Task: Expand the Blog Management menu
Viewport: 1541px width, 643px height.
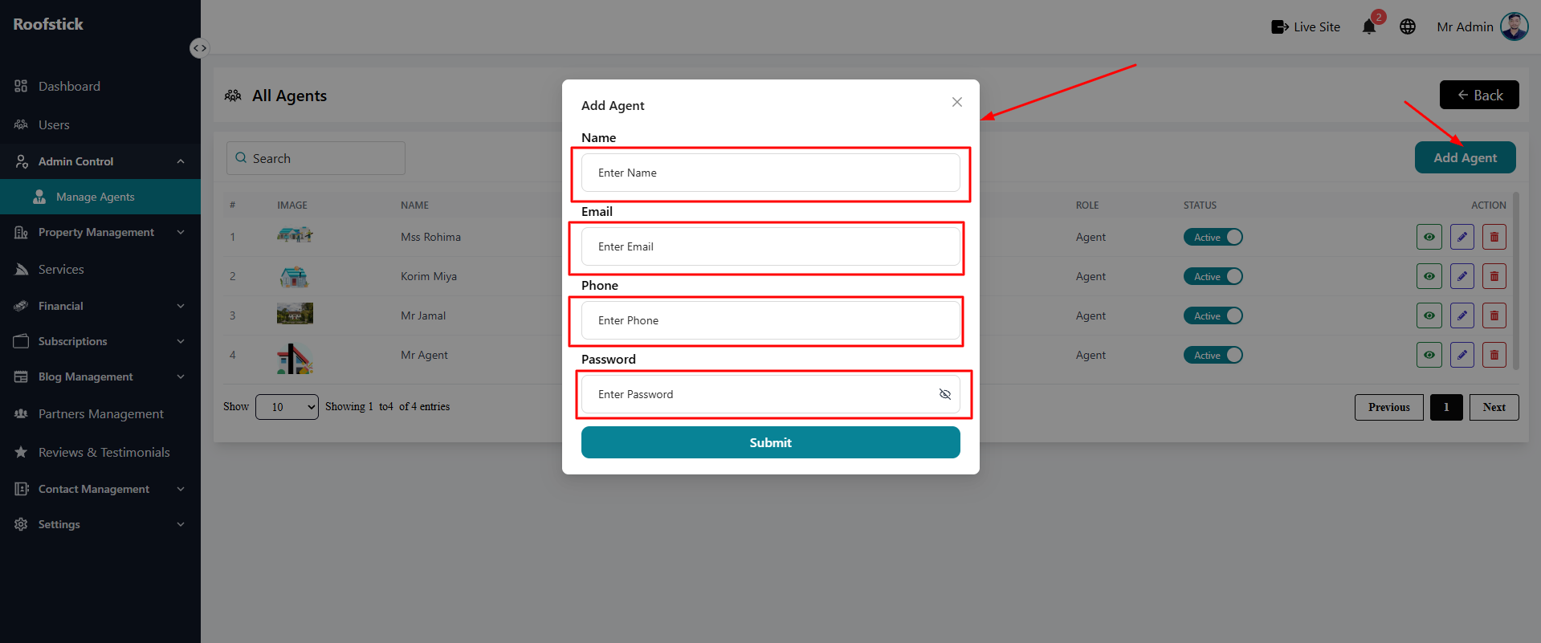Action: [100, 376]
